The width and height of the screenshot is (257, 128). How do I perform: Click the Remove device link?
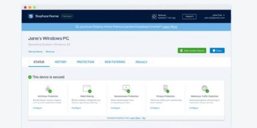tap(50, 52)
